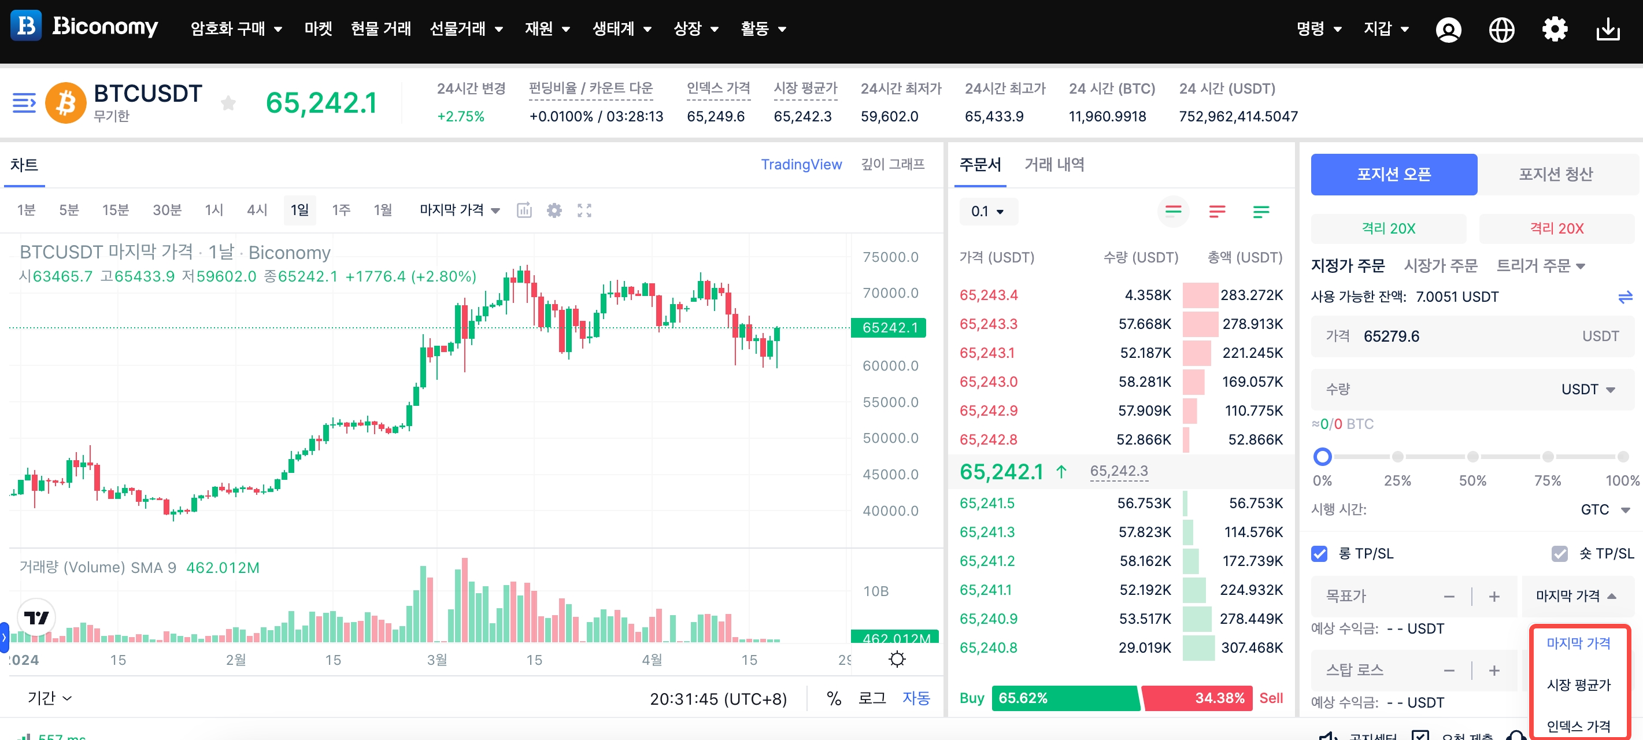Click the 포지션 청산 button
1643x740 pixels.
coord(1555,174)
